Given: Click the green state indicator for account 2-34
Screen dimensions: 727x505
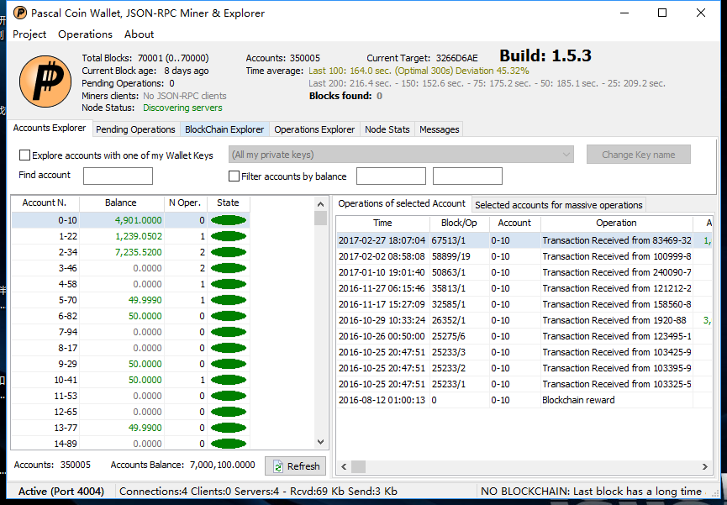Looking at the screenshot, I should 228,252.
